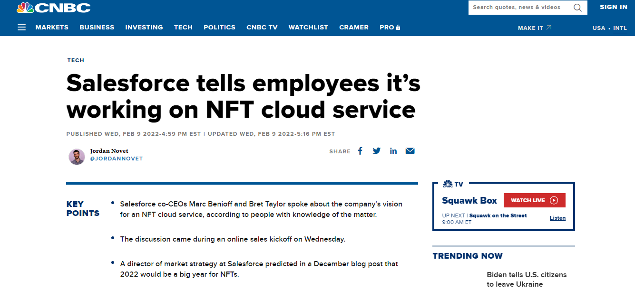Screen dimensions: 635x290
Task: Share article on LinkedIn
Action: point(393,151)
